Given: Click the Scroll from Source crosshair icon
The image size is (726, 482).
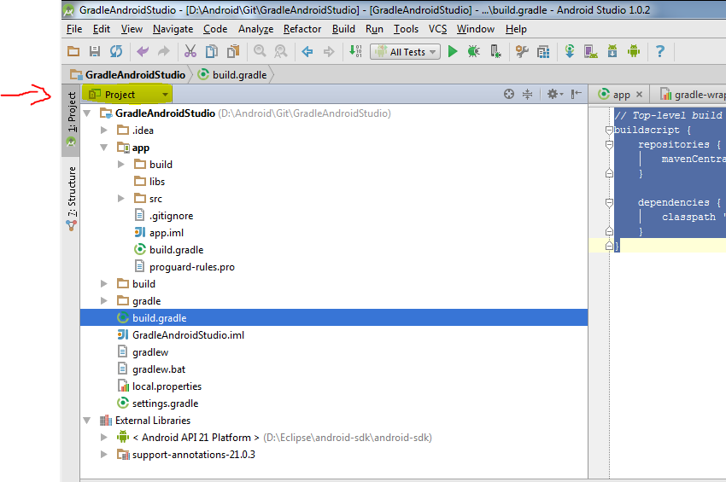Looking at the screenshot, I should click(x=509, y=95).
